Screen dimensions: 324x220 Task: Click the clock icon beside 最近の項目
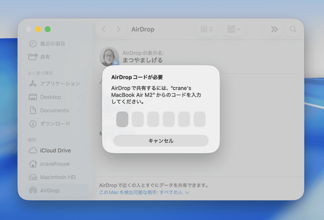tap(33, 44)
